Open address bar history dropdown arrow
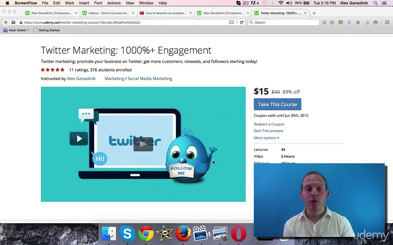393x245 pixels. pos(237,22)
